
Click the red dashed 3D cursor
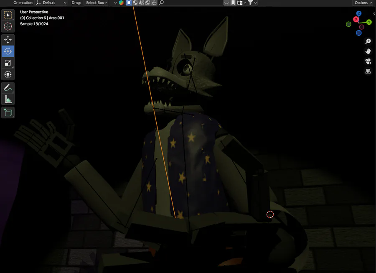(x=270, y=214)
